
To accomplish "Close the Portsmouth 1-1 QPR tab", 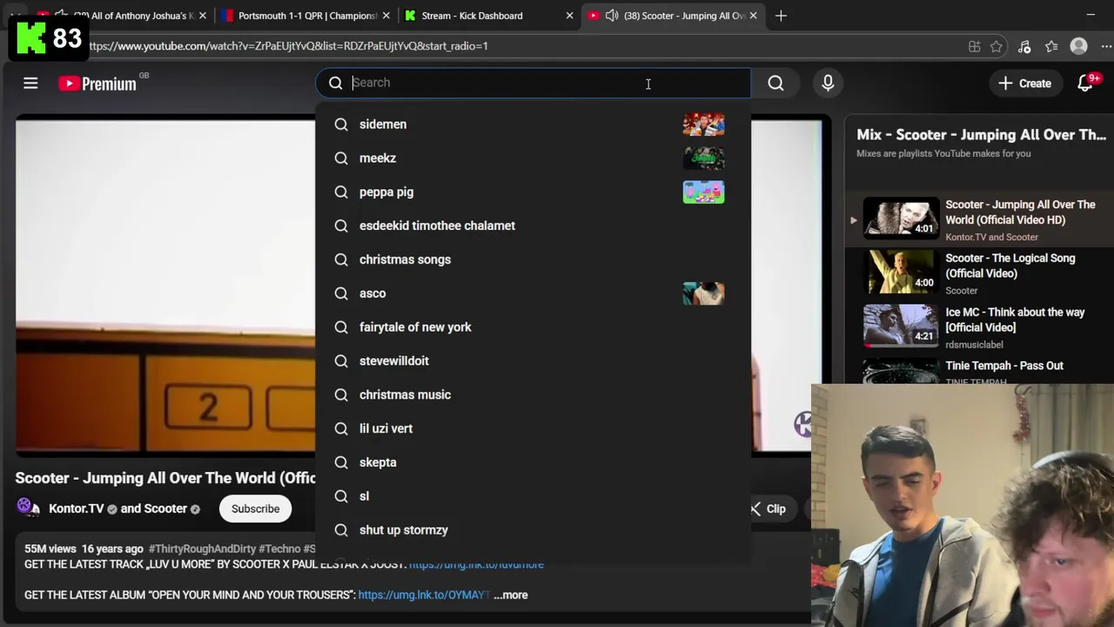I will 386,16.
